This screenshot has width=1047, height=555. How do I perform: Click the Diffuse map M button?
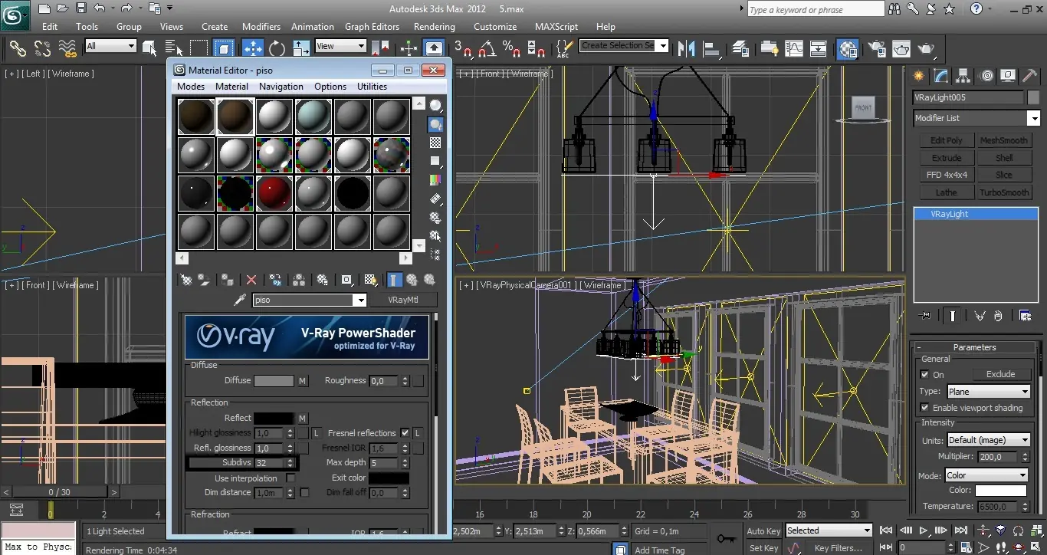303,381
